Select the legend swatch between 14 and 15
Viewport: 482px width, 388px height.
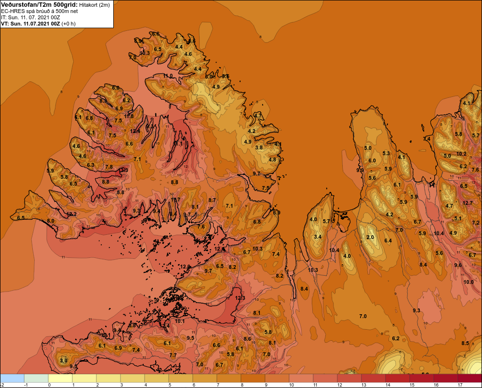pos(398,378)
